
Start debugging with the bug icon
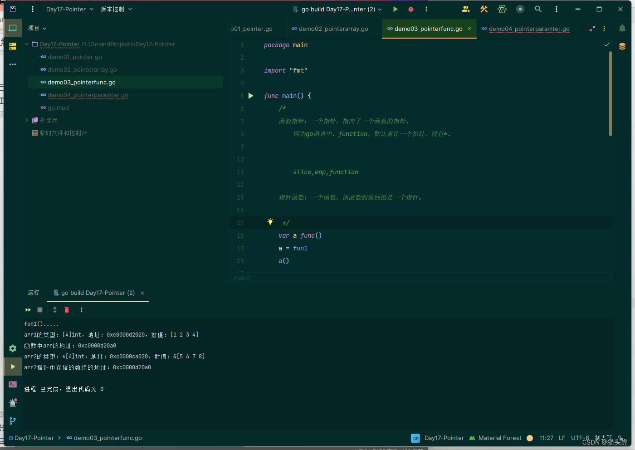(411, 9)
